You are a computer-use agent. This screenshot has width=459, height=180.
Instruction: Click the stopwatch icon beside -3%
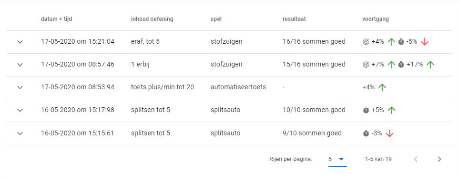tap(366, 133)
